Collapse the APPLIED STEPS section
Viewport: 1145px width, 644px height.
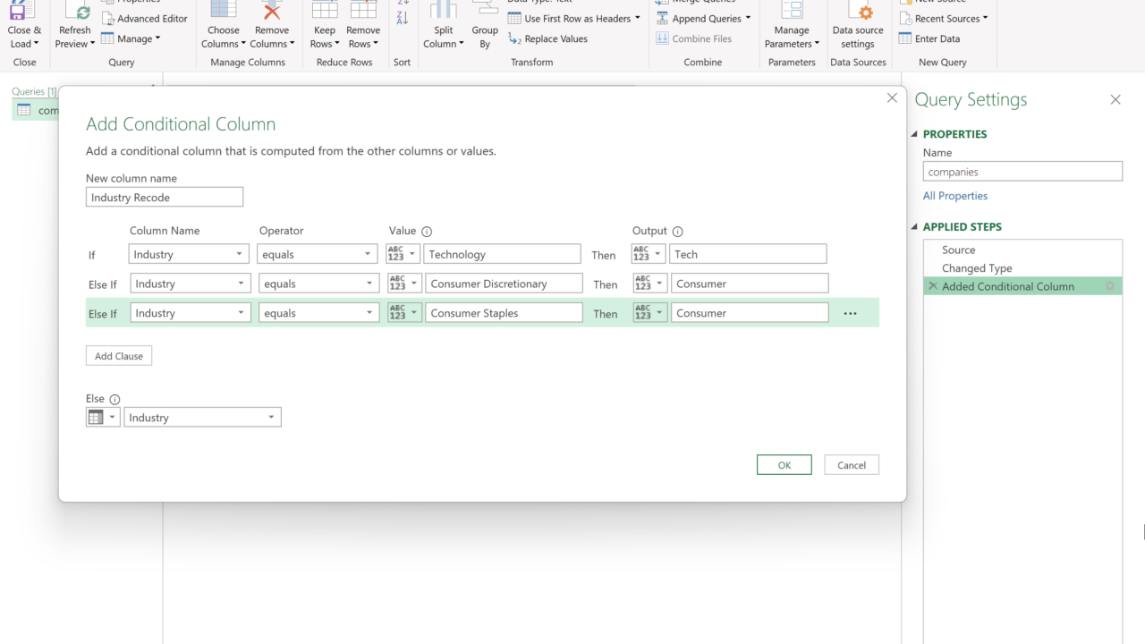click(914, 227)
